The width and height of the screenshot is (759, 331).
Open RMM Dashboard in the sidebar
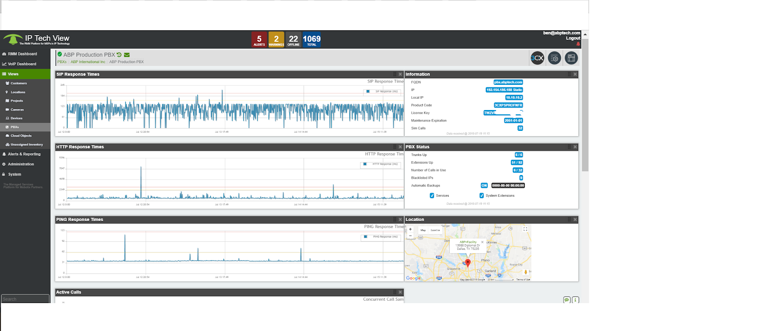pos(25,54)
